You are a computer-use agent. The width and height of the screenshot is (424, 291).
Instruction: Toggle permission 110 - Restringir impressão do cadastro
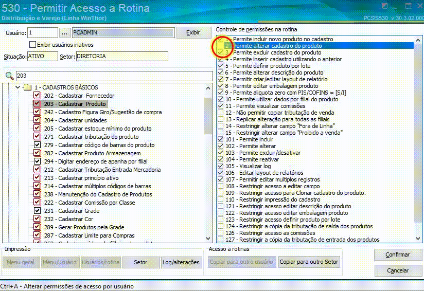click(221, 199)
